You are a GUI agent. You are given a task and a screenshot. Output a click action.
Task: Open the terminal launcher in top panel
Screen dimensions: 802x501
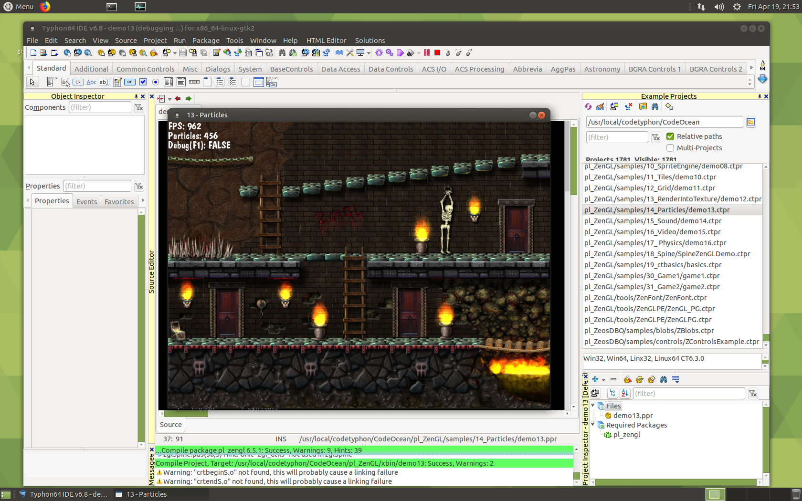click(x=111, y=7)
